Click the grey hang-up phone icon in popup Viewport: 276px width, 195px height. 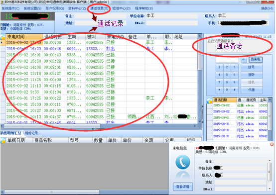click(182, 176)
